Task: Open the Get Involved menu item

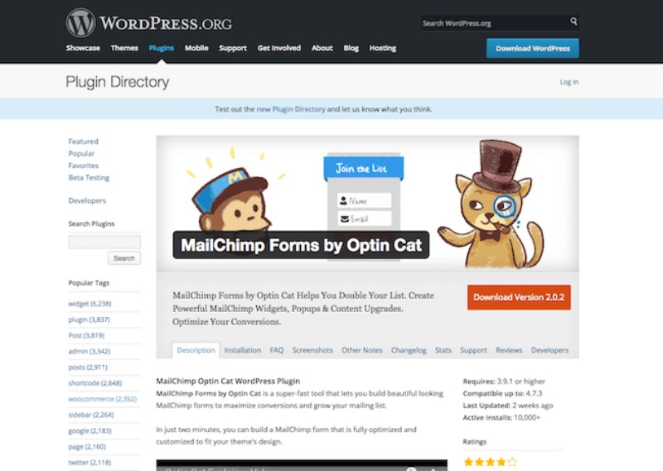Action: [x=279, y=48]
